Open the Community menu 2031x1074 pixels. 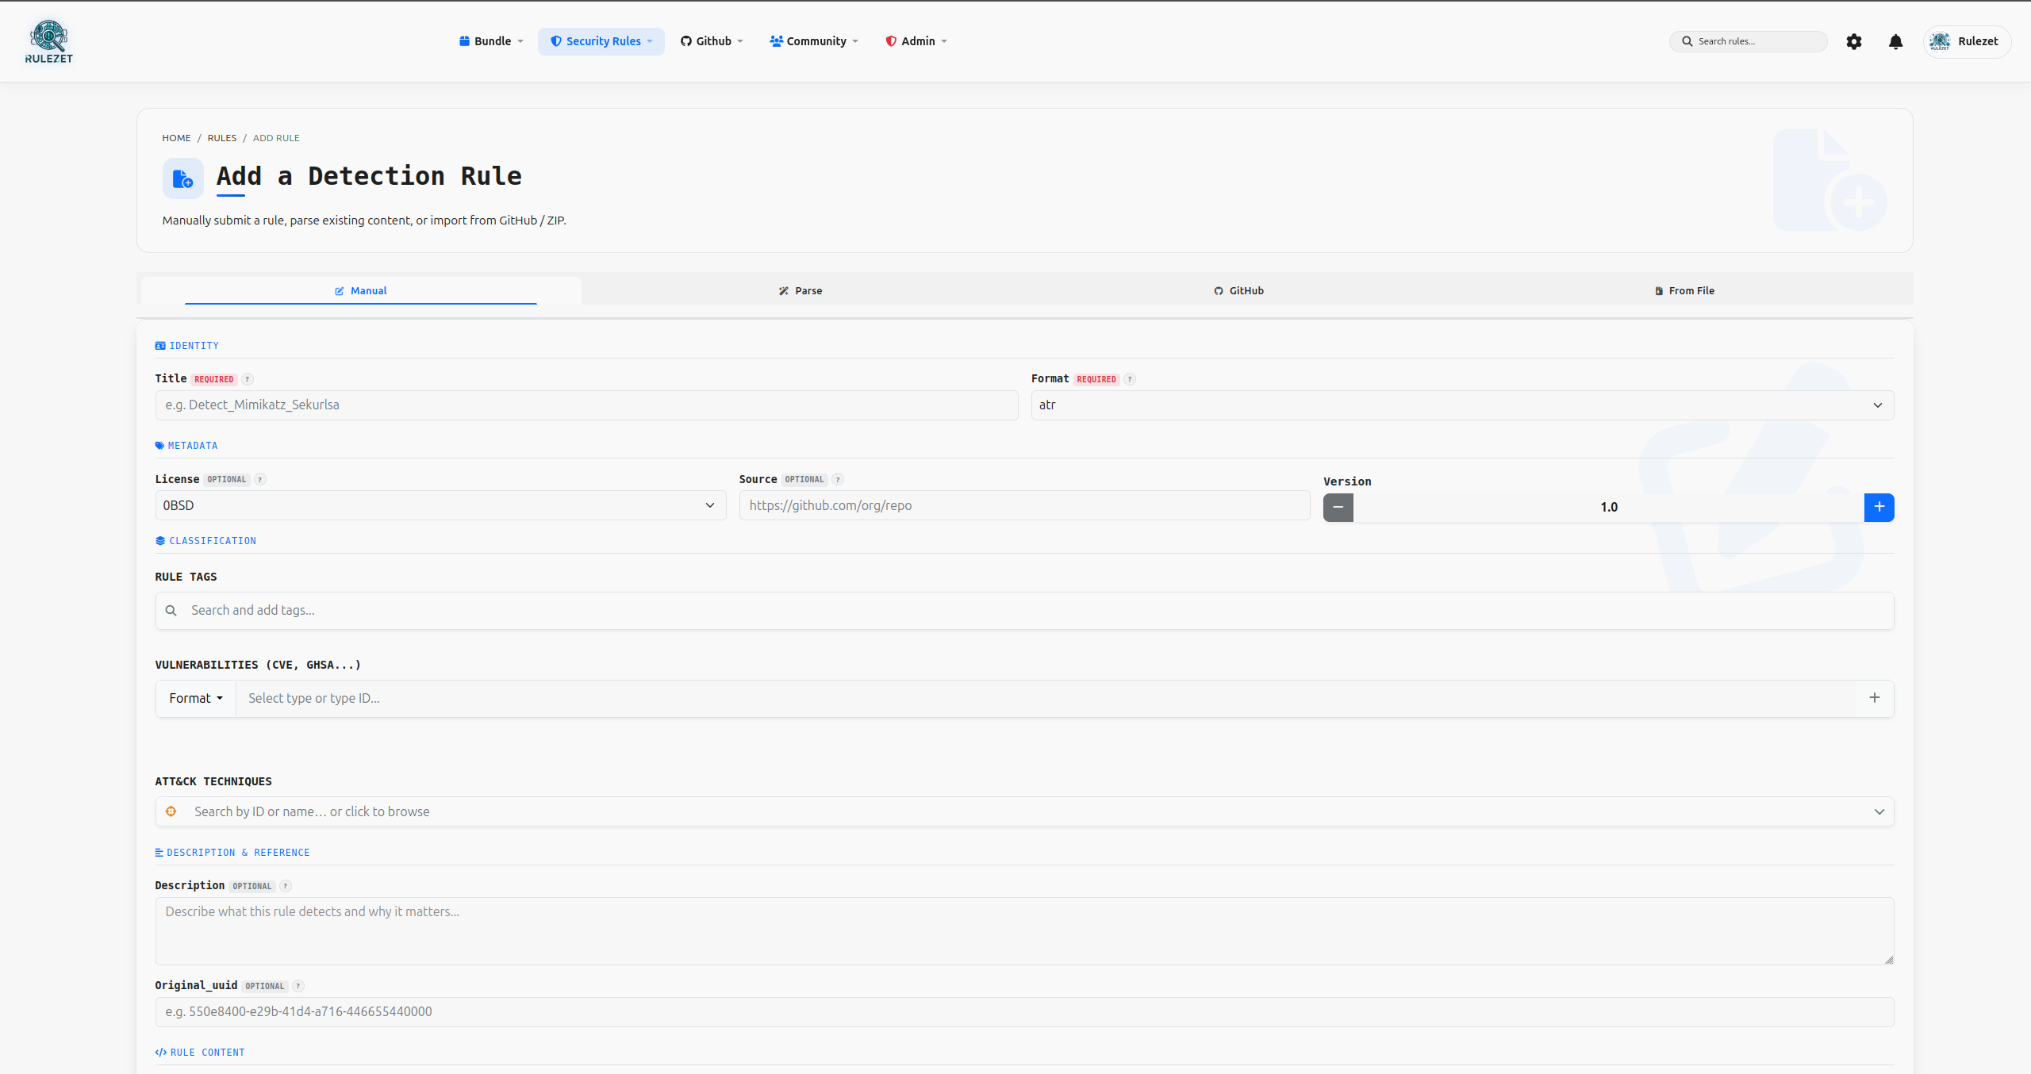[x=814, y=41]
